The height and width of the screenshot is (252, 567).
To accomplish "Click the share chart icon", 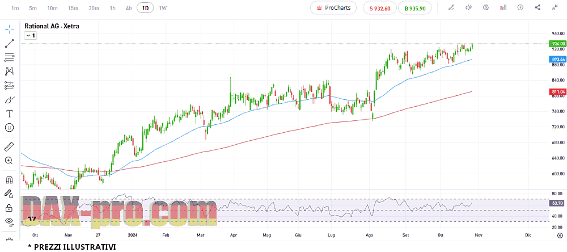I will coord(538,7).
